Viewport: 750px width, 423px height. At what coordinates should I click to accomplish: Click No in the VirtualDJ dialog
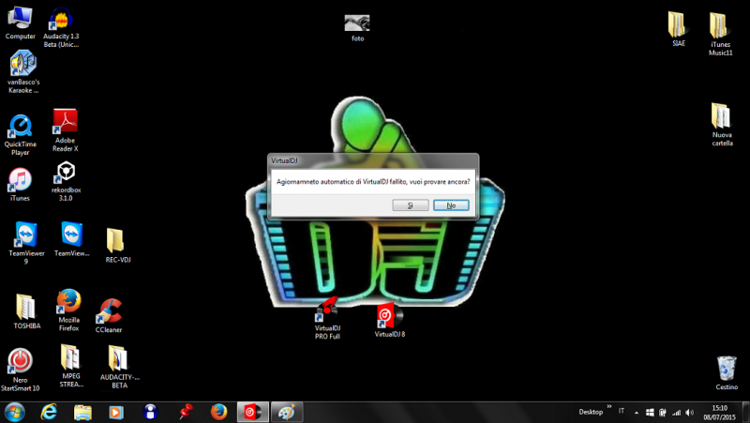pos(451,205)
